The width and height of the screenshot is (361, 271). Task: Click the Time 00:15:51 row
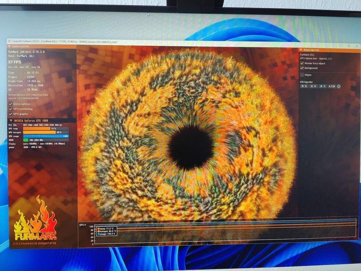coord(24,72)
